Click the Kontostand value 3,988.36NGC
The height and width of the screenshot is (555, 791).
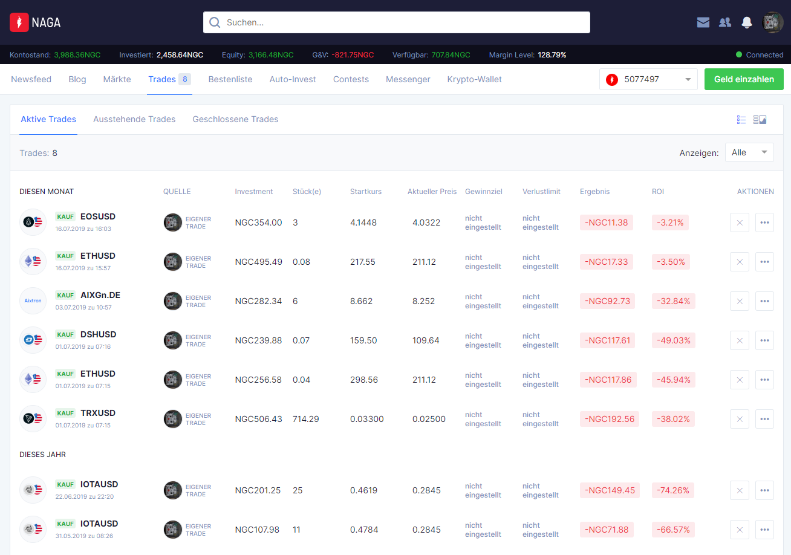77,55
